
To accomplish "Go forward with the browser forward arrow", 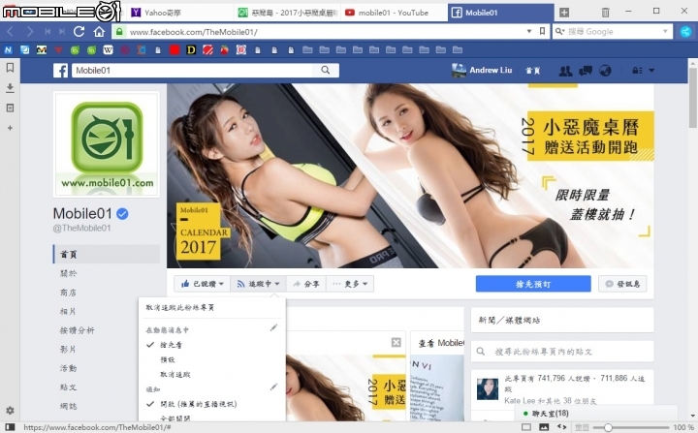I will (x=29, y=32).
